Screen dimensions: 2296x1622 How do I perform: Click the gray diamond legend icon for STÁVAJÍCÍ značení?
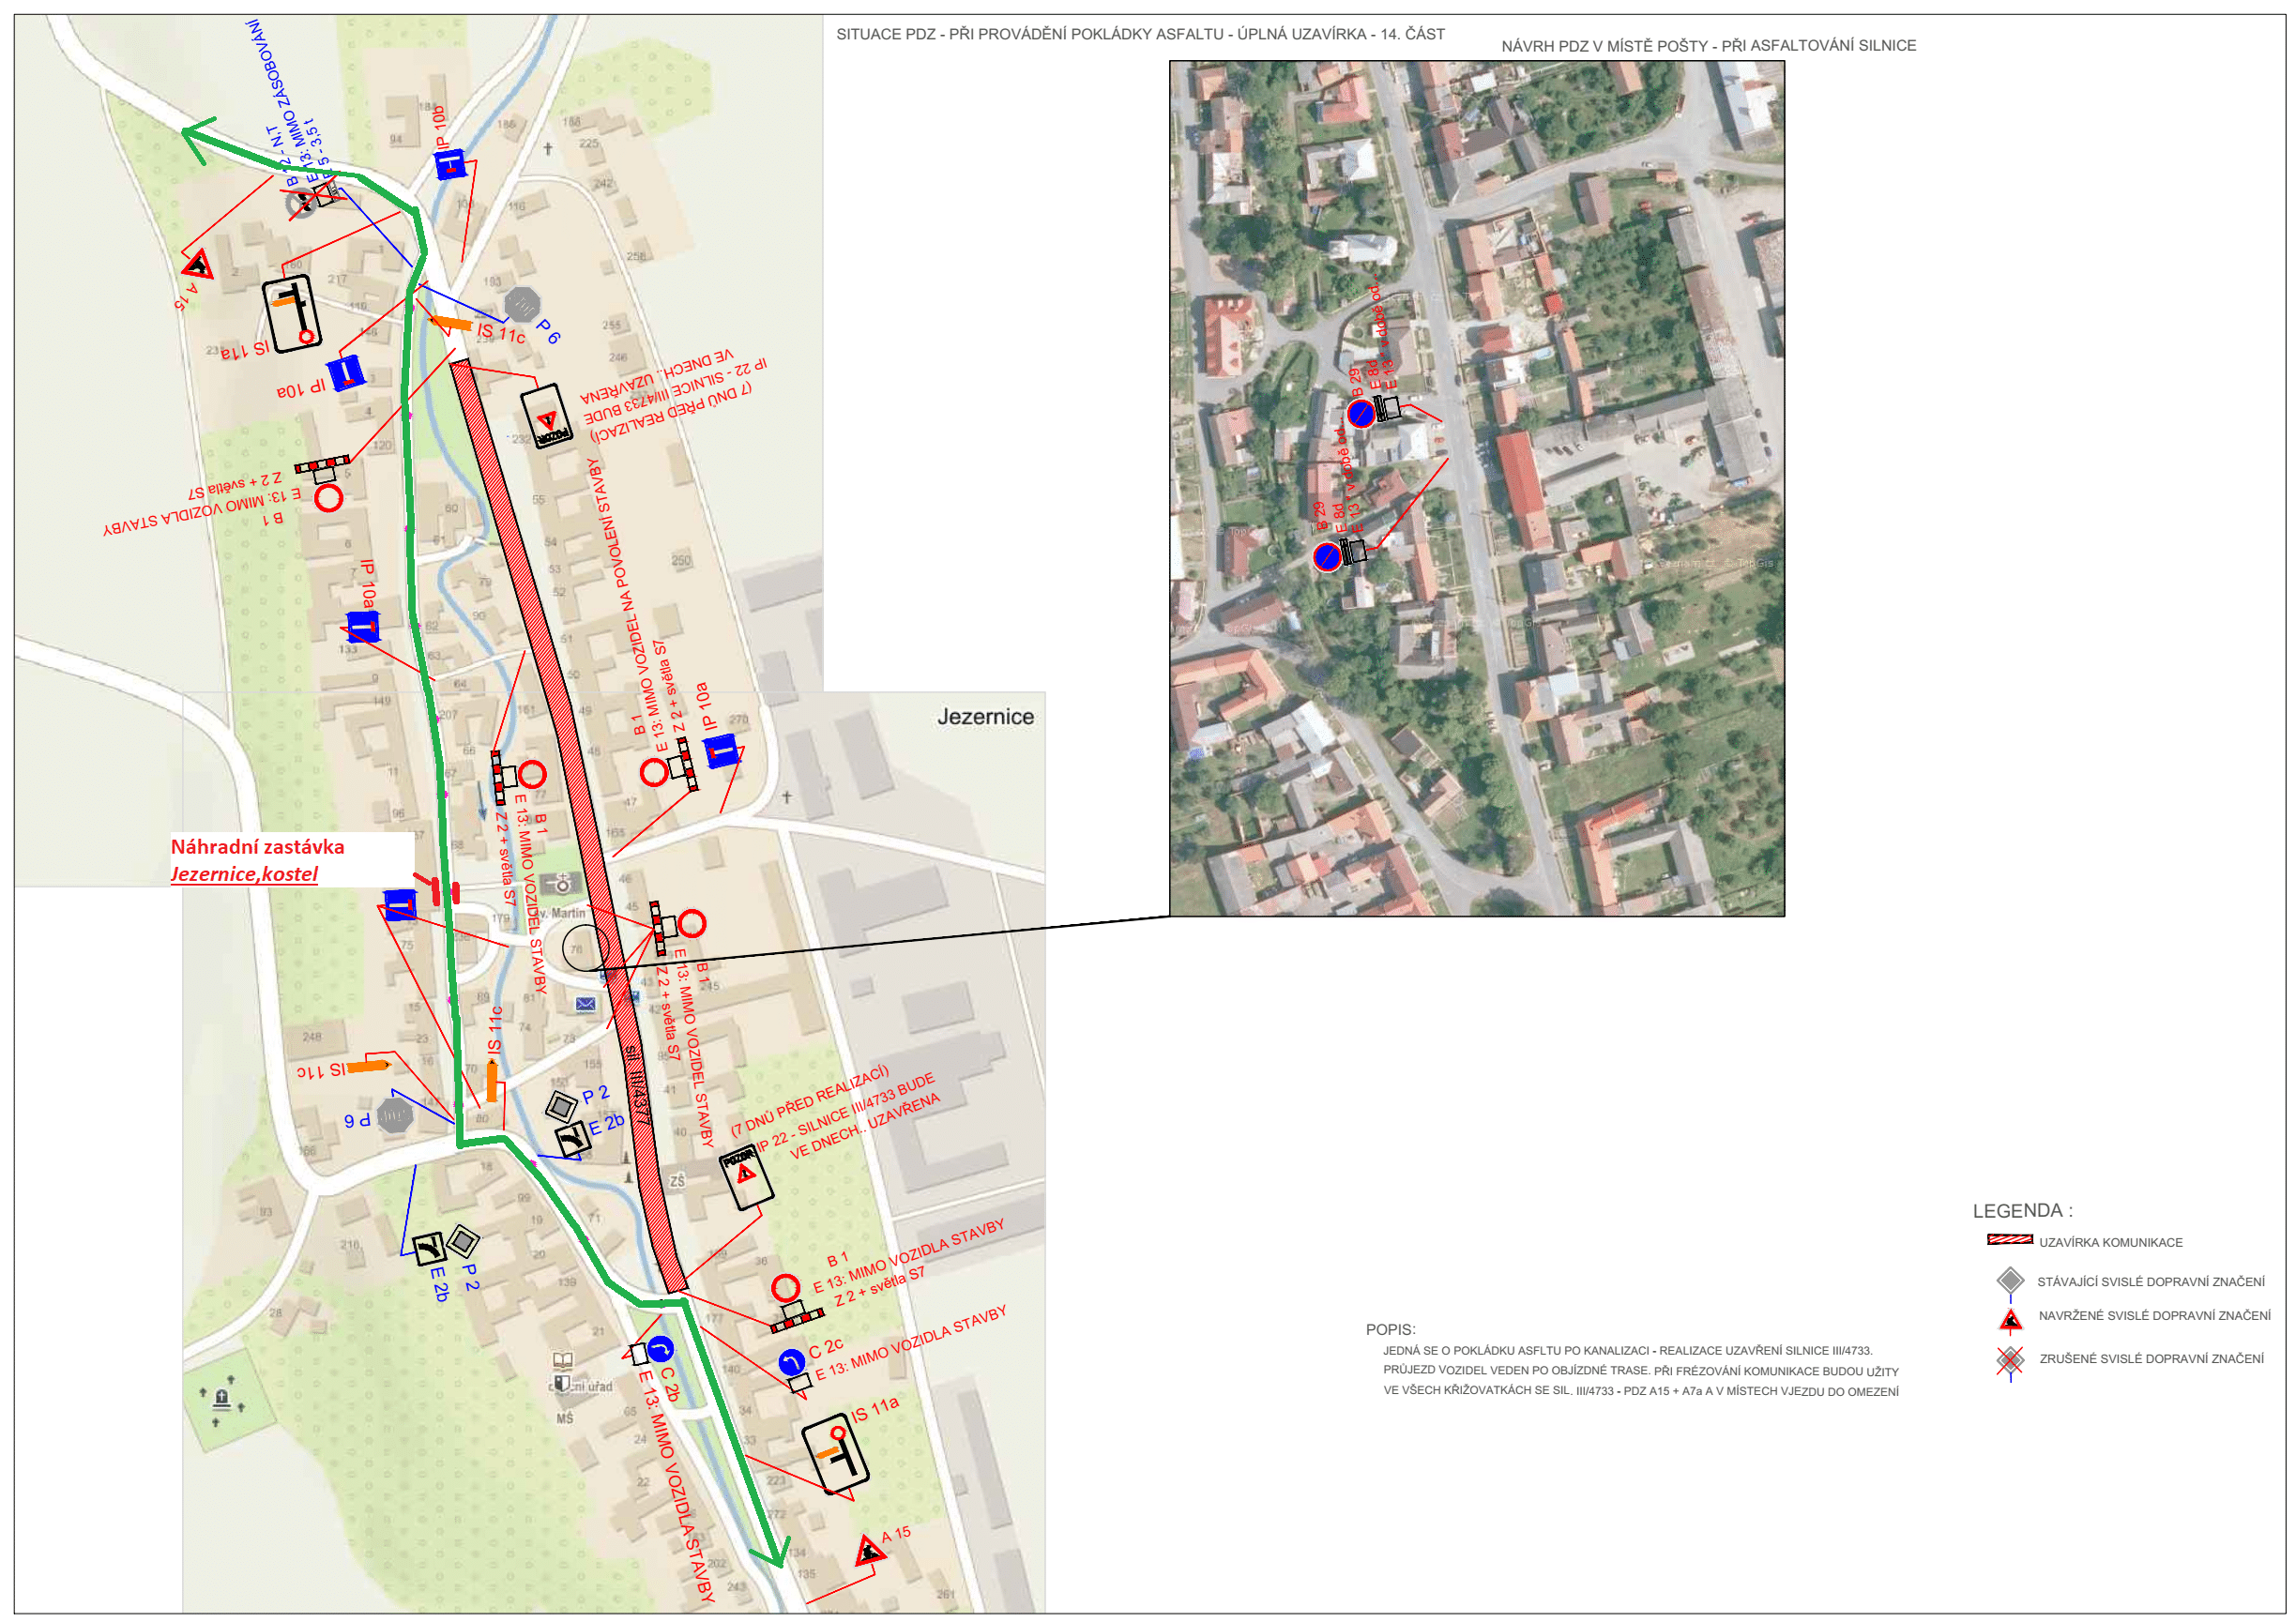point(2010,1280)
